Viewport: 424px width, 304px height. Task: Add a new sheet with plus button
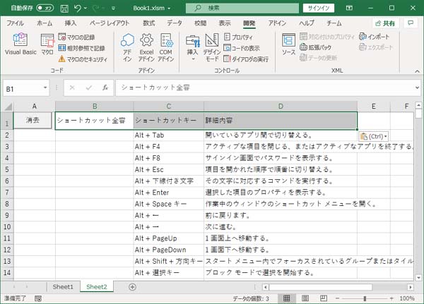(132, 287)
